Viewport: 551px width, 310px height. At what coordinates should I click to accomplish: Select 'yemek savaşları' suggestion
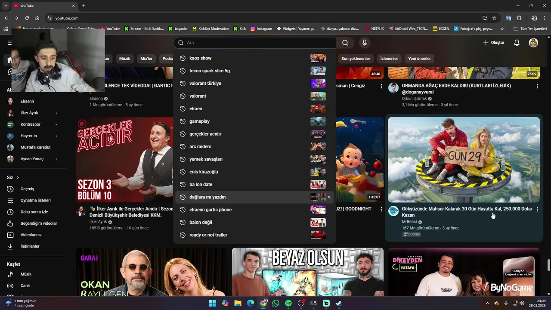coord(254,159)
